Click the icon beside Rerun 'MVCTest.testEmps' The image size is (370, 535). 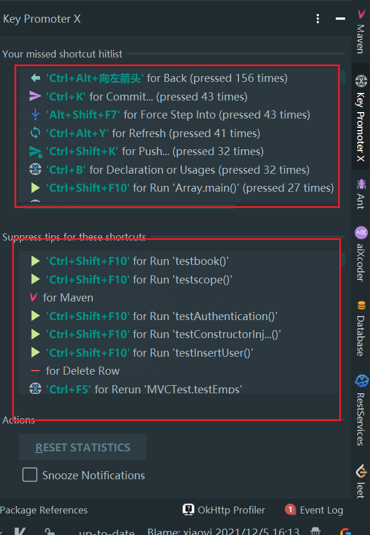(x=35, y=389)
